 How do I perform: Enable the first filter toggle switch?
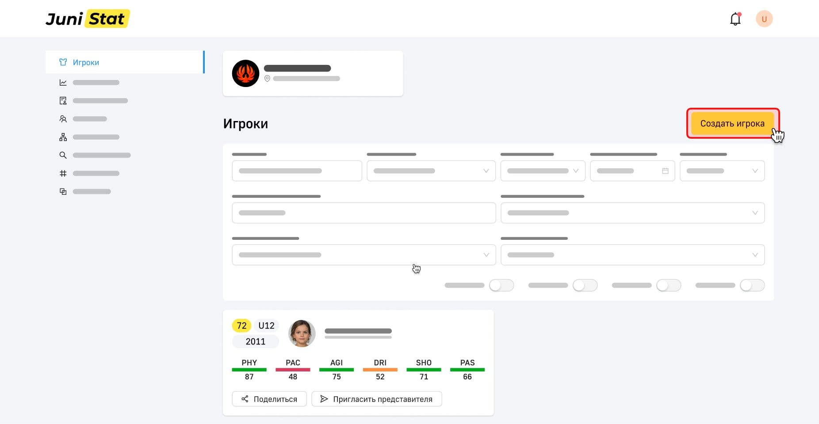[x=501, y=285]
